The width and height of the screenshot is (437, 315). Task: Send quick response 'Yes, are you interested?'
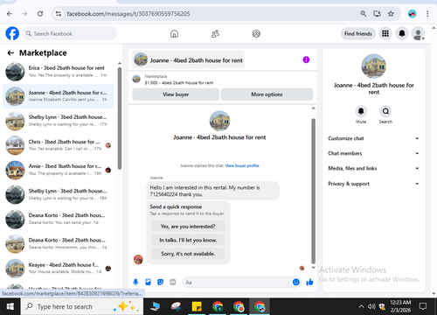coord(188,227)
